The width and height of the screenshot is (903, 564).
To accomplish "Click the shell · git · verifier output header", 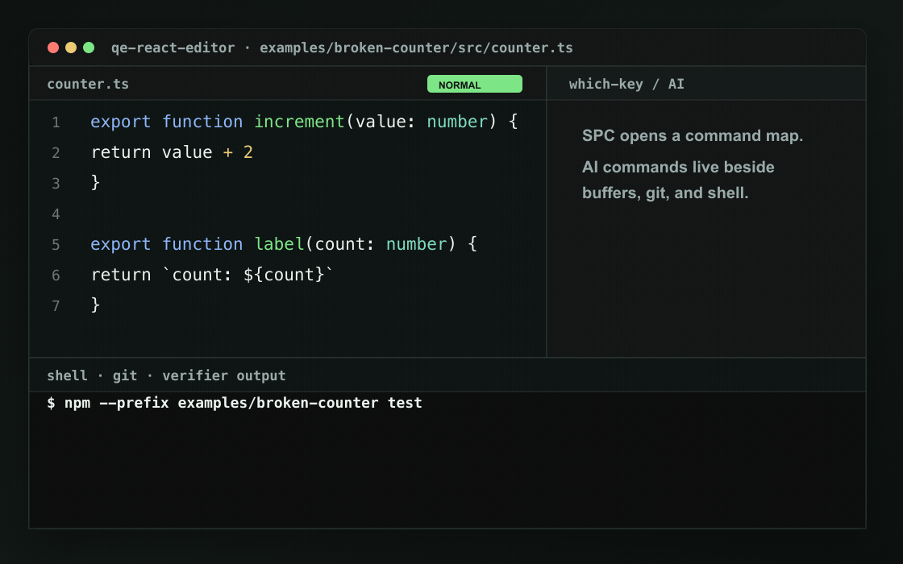I will 166,375.
